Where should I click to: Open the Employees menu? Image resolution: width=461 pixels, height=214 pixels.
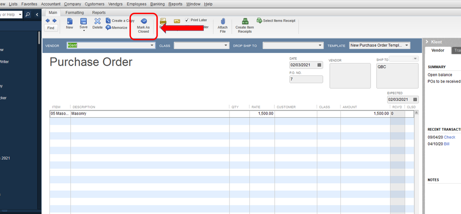(136, 4)
